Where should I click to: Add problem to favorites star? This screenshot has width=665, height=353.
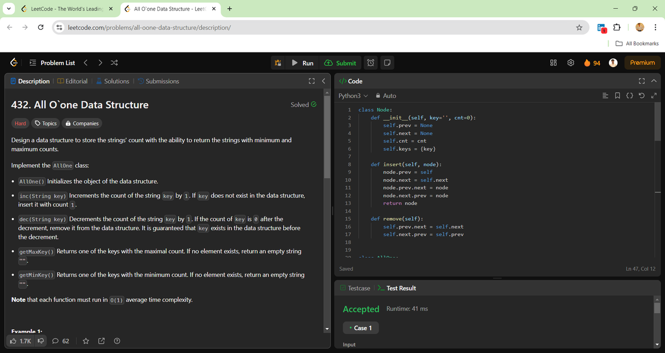coord(86,341)
